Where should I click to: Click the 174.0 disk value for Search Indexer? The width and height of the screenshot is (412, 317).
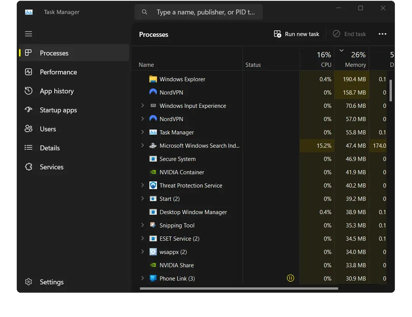click(x=379, y=146)
